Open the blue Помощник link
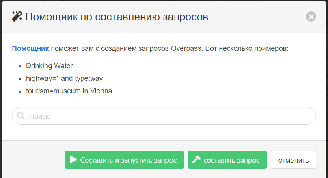 click(30, 48)
